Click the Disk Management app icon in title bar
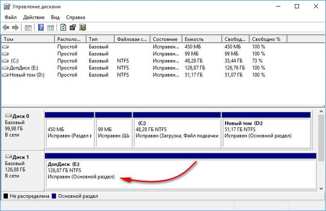This screenshot has width=326, height=211. click(x=7, y=7)
